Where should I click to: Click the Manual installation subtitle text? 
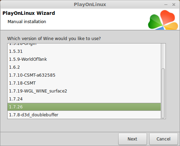tap(27, 22)
